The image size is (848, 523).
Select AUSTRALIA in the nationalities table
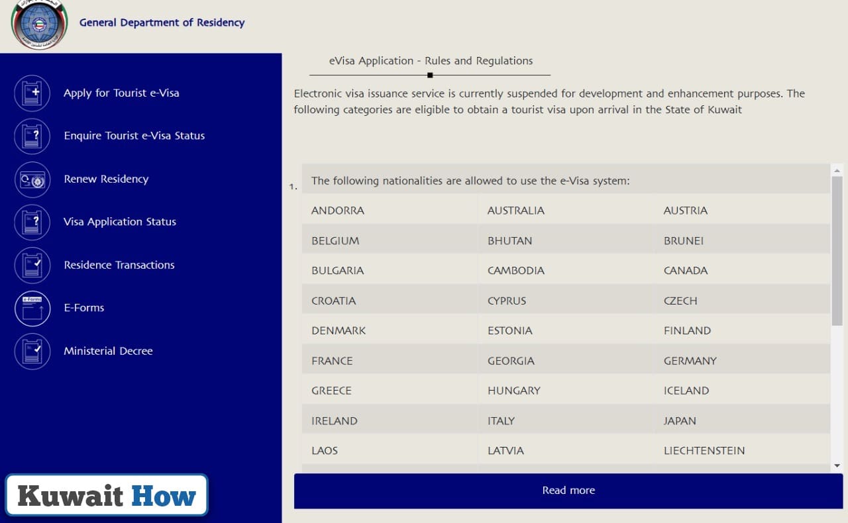click(x=517, y=210)
